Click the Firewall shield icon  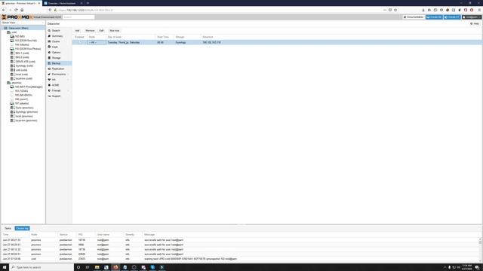pyautogui.click(x=49, y=90)
